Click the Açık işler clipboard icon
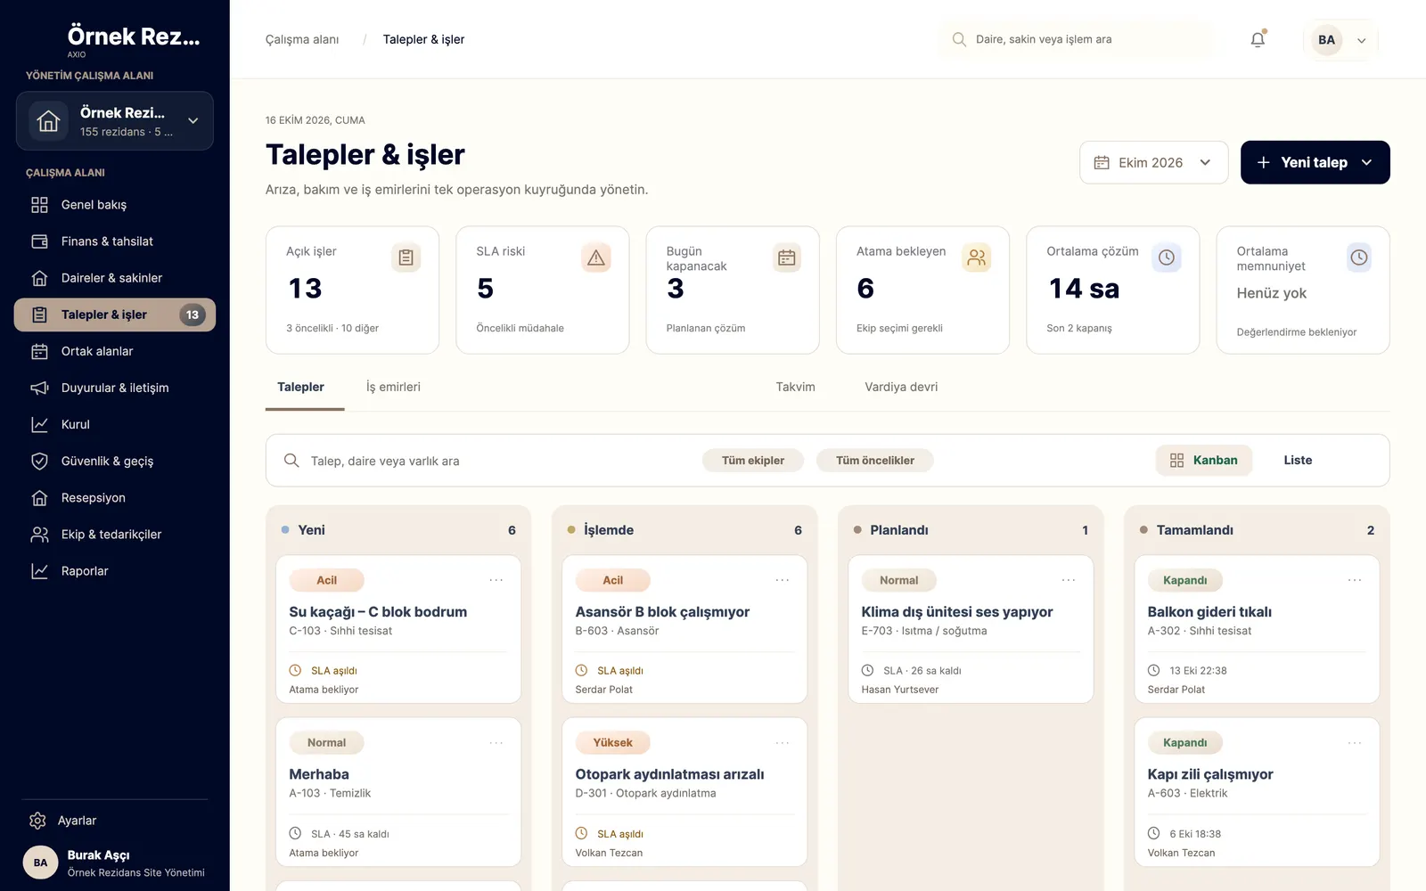Image resolution: width=1426 pixels, height=891 pixels. click(406, 257)
